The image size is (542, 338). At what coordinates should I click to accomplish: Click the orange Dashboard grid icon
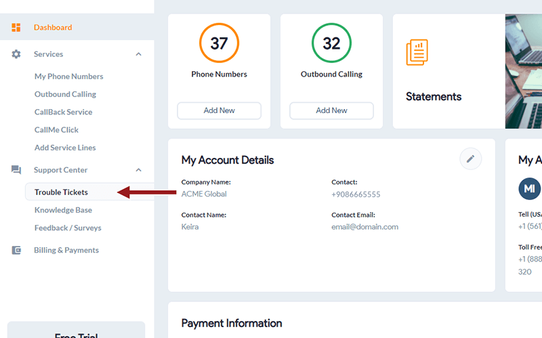[x=16, y=27]
